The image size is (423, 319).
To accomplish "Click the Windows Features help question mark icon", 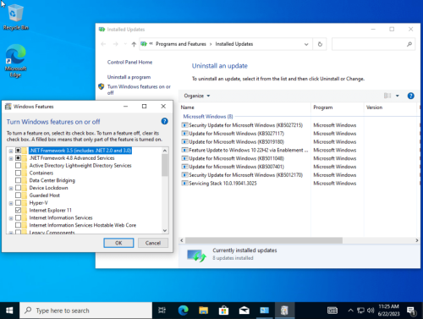I will click(164, 121).
